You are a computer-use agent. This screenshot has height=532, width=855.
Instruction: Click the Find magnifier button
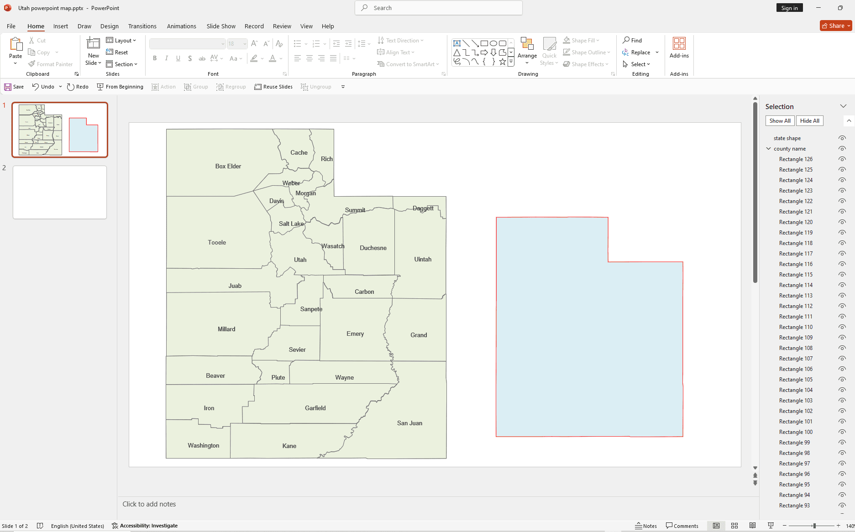tap(632, 40)
